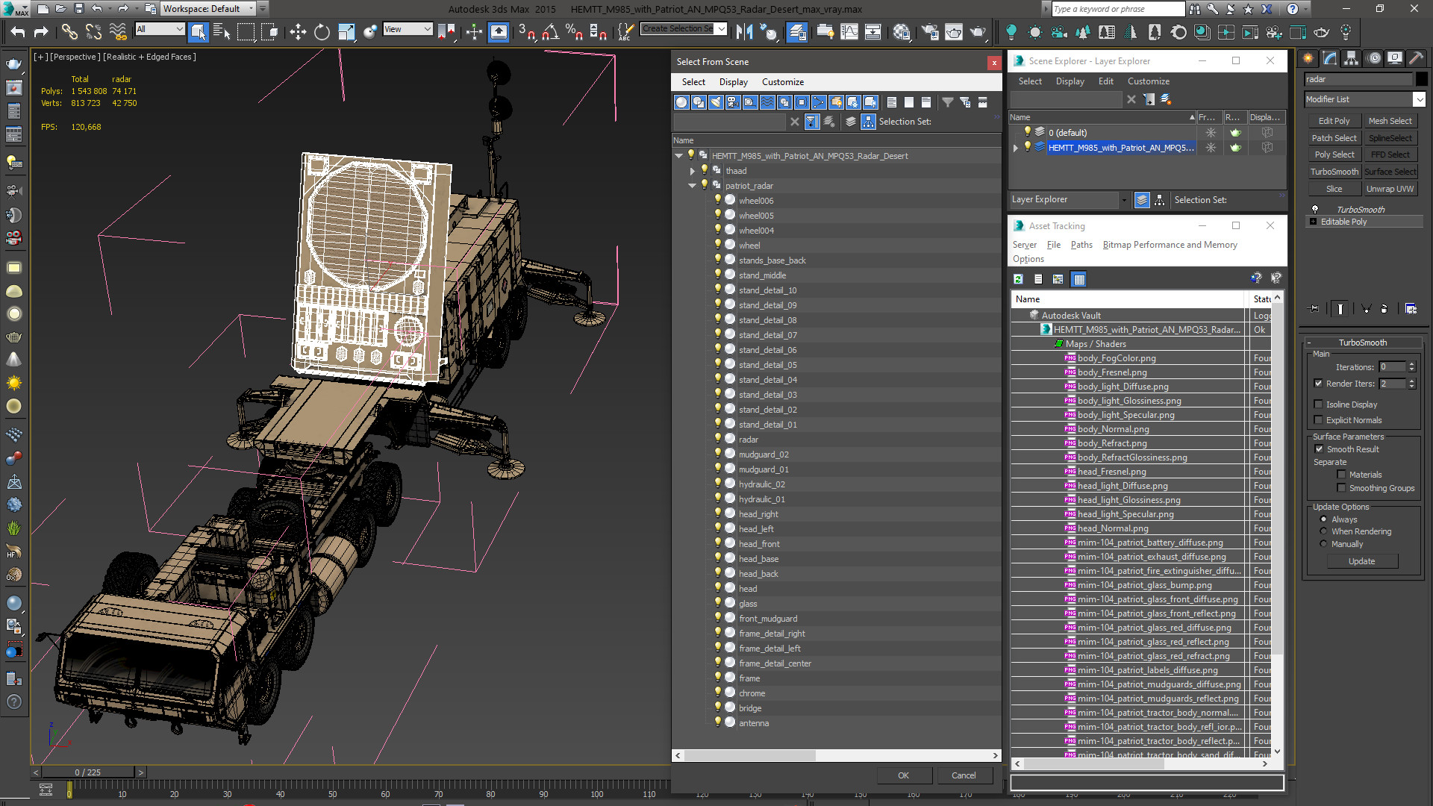Screen dimensions: 1433x806
Task: Click the layers icon beside Layer Explorer dropdown
Action: 1142,200
